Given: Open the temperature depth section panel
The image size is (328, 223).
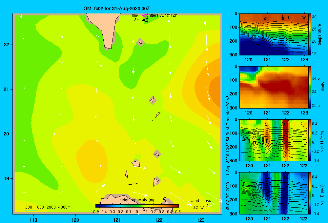Looking at the screenshot, I should (x=274, y=34).
